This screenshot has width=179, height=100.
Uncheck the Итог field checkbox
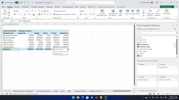point(138,56)
